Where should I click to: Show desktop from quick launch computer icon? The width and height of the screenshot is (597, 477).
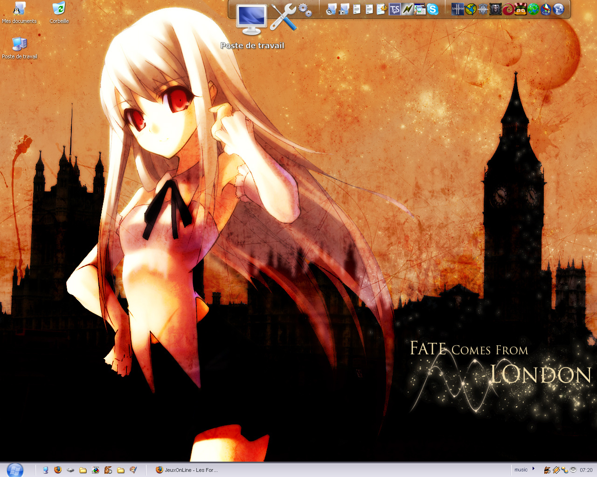(x=45, y=470)
